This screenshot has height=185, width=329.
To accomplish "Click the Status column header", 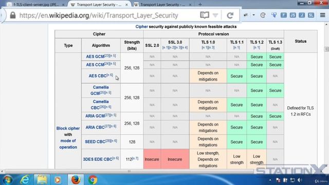I will pyautogui.click(x=300, y=41).
